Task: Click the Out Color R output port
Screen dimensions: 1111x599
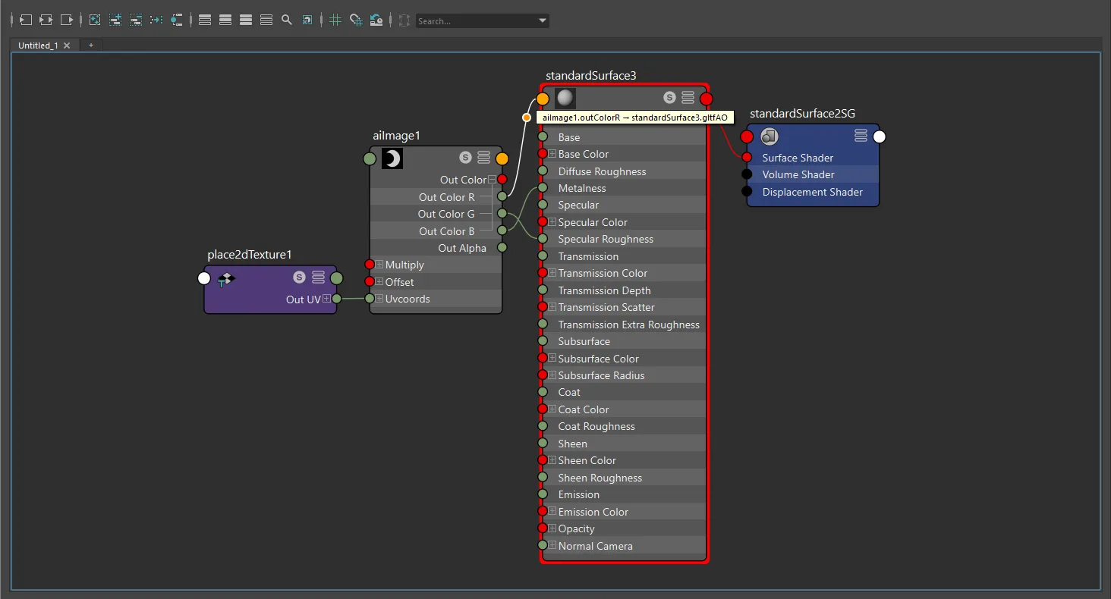Action: coord(502,196)
